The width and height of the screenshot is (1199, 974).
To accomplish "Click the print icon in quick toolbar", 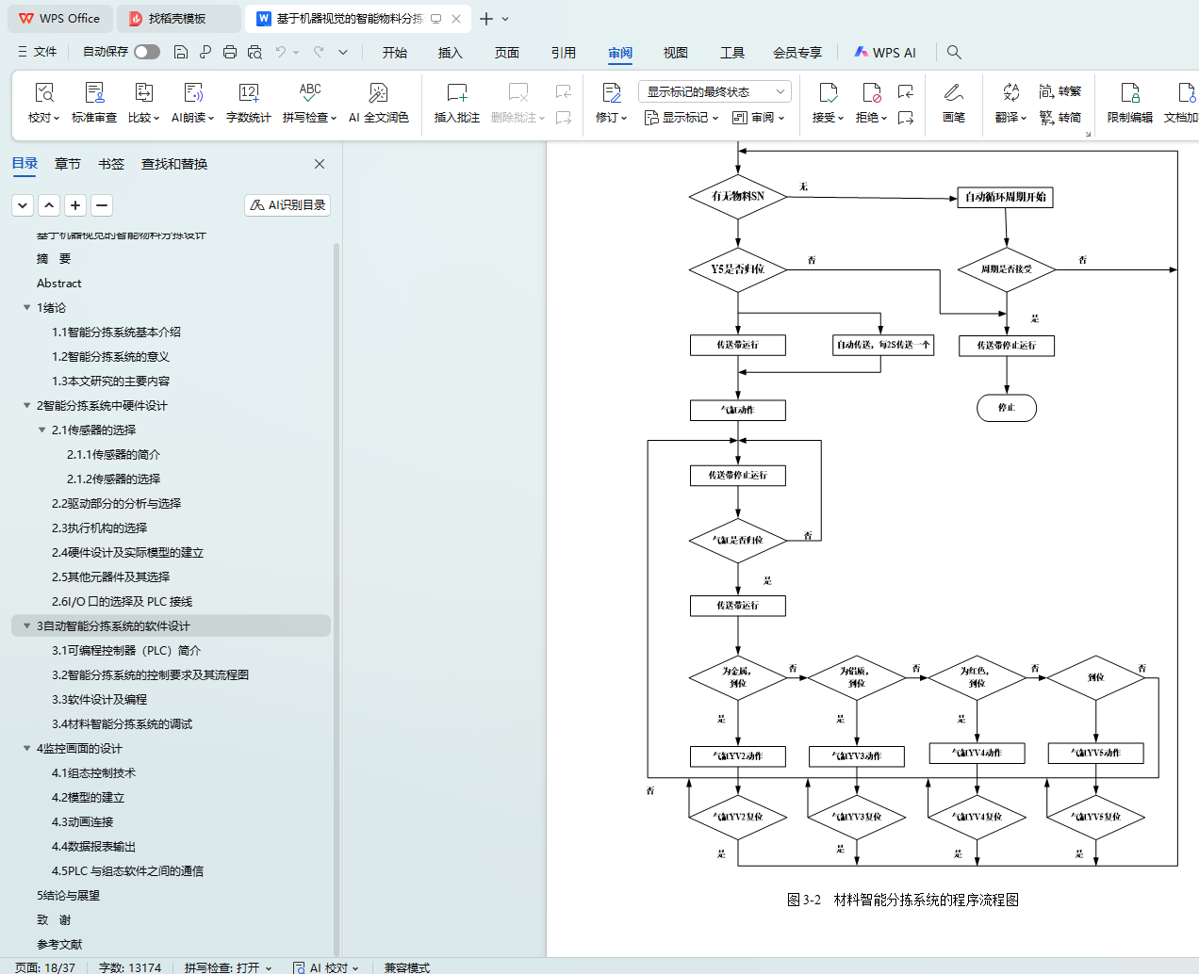I will click(230, 53).
